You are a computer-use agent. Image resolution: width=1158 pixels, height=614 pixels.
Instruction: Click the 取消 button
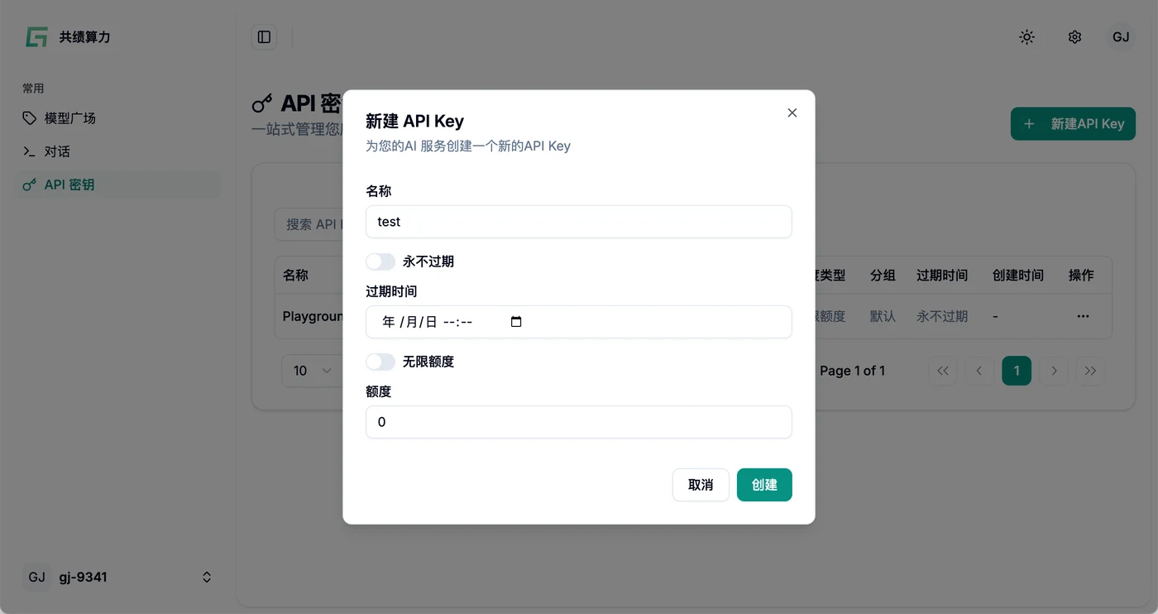[701, 485]
